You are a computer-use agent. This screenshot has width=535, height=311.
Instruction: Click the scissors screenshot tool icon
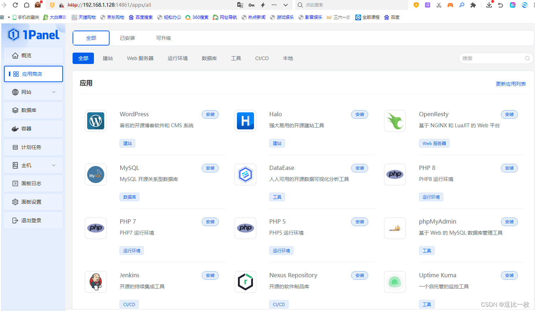439,5
